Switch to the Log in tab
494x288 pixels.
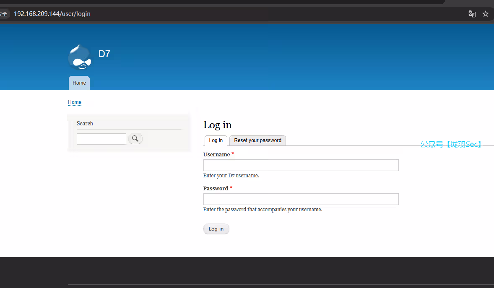coord(216,140)
